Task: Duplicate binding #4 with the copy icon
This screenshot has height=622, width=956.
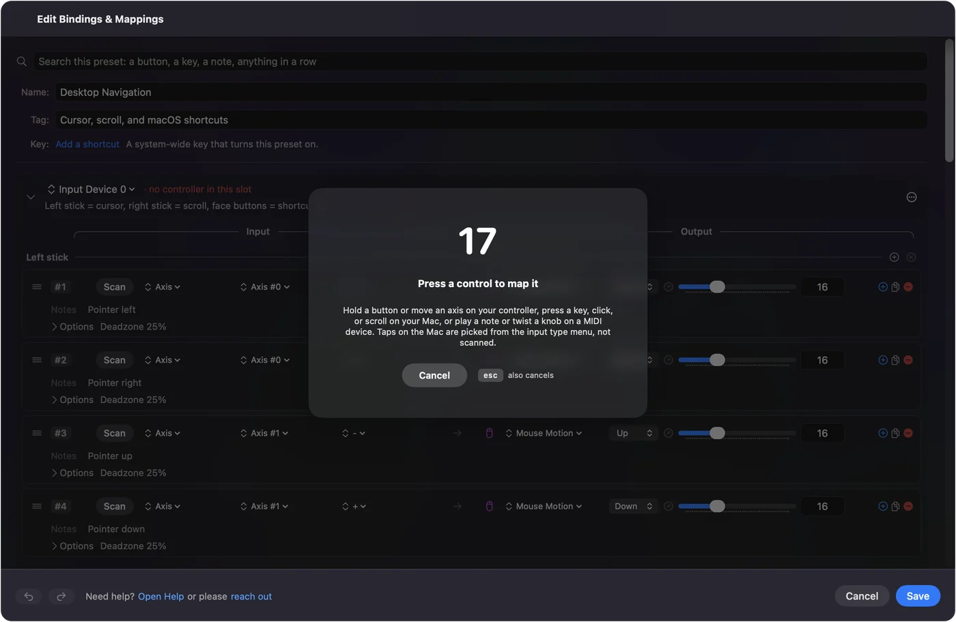Action: coord(895,506)
